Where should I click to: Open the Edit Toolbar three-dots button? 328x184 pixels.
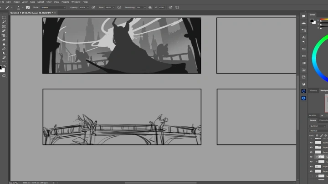point(4,62)
